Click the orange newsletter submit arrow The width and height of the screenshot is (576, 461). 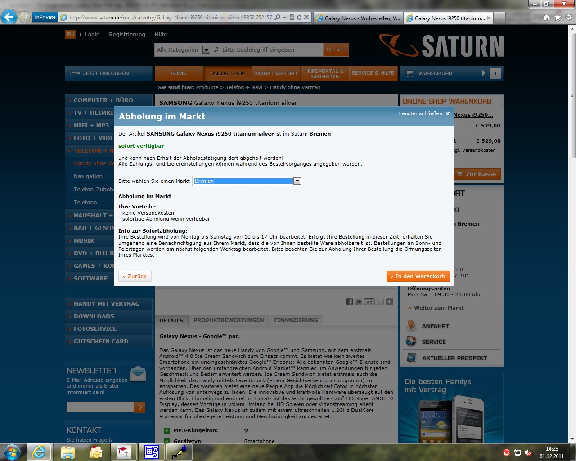140,407
